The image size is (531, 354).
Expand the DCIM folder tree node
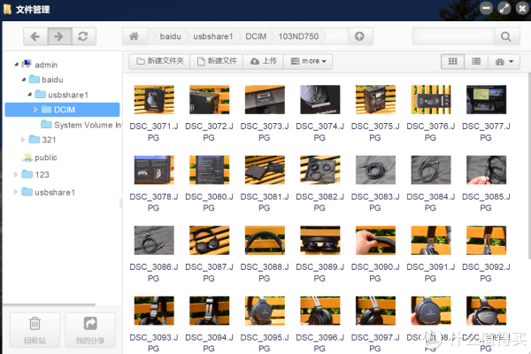[x=35, y=110]
